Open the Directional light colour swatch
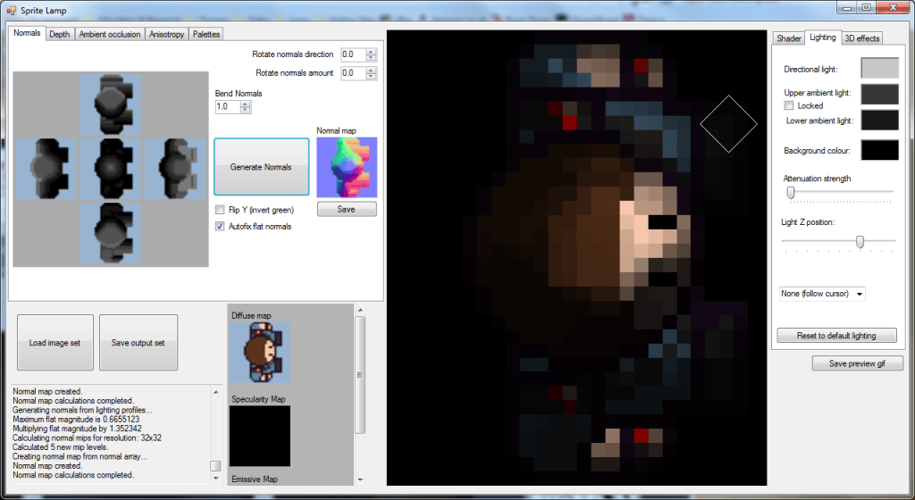The width and height of the screenshot is (915, 500). click(879, 68)
